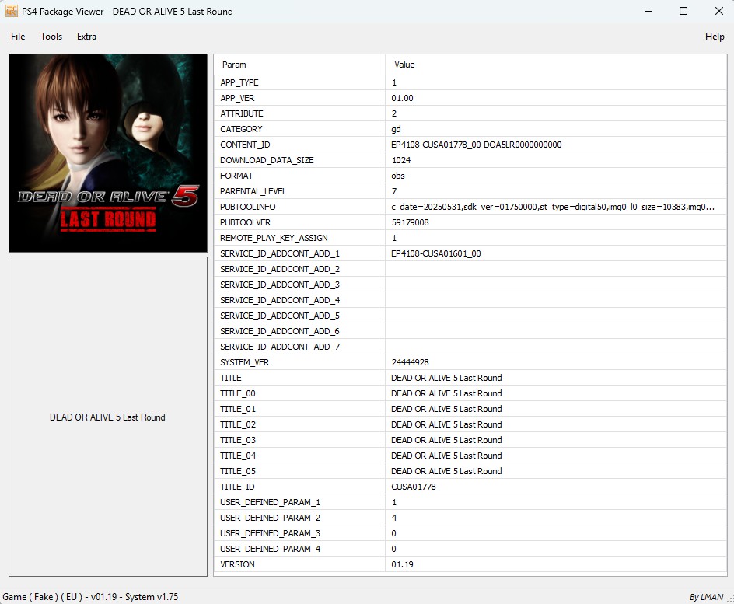Click the SERVICE_ID_ADDCONT_ADD_5 row
Screen dimensions: 734x604
(x=470, y=316)
